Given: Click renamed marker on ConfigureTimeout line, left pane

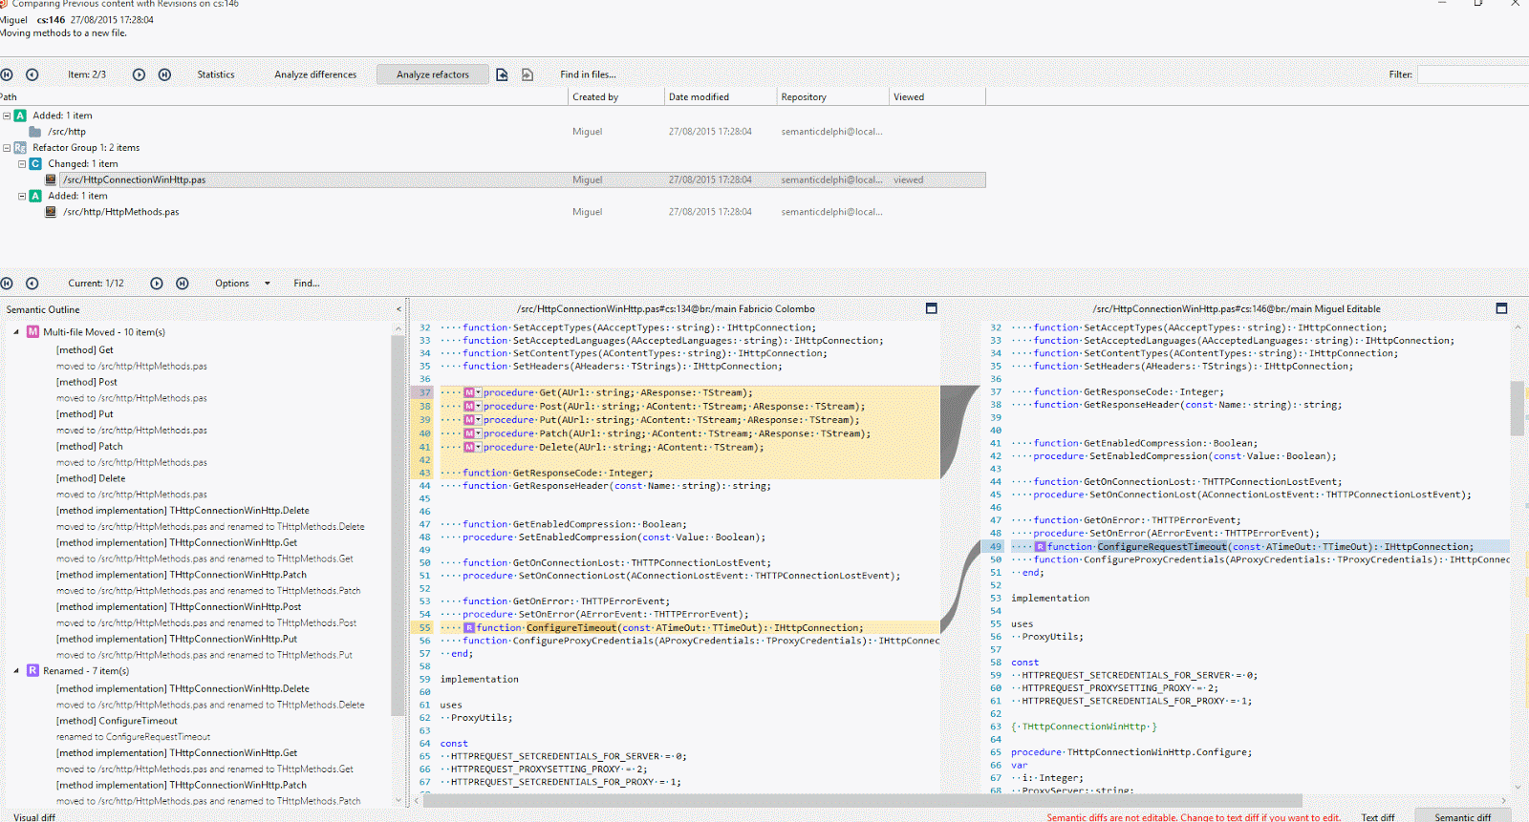Looking at the screenshot, I should (469, 628).
